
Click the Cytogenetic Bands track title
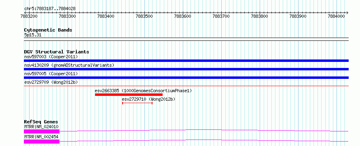[x=48, y=30]
